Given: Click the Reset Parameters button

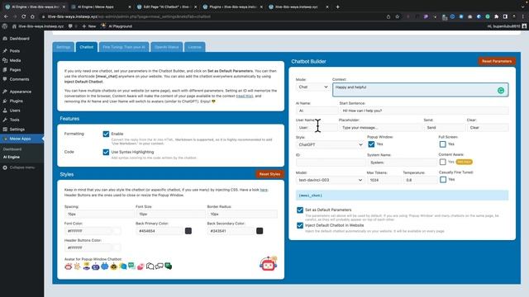Looking at the screenshot, I should click(x=497, y=61).
